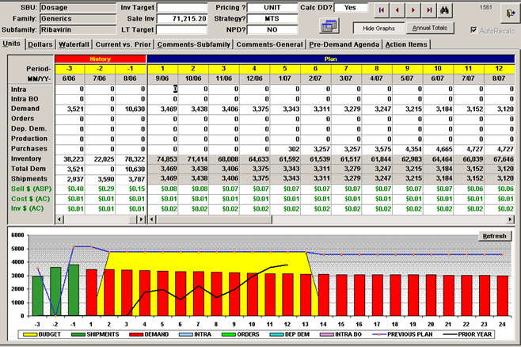Click the Strategy field showing MTS
The width and height of the screenshot is (521, 347).
pyautogui.click(x=272, y=18)
